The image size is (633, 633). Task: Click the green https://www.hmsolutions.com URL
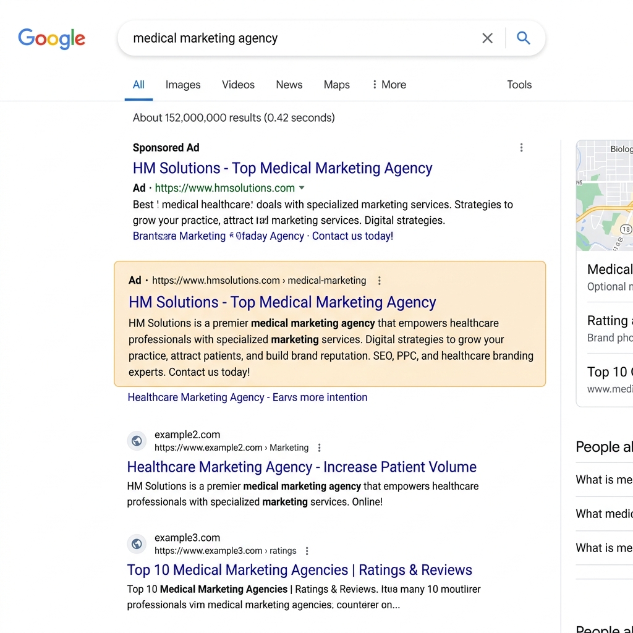225,188
